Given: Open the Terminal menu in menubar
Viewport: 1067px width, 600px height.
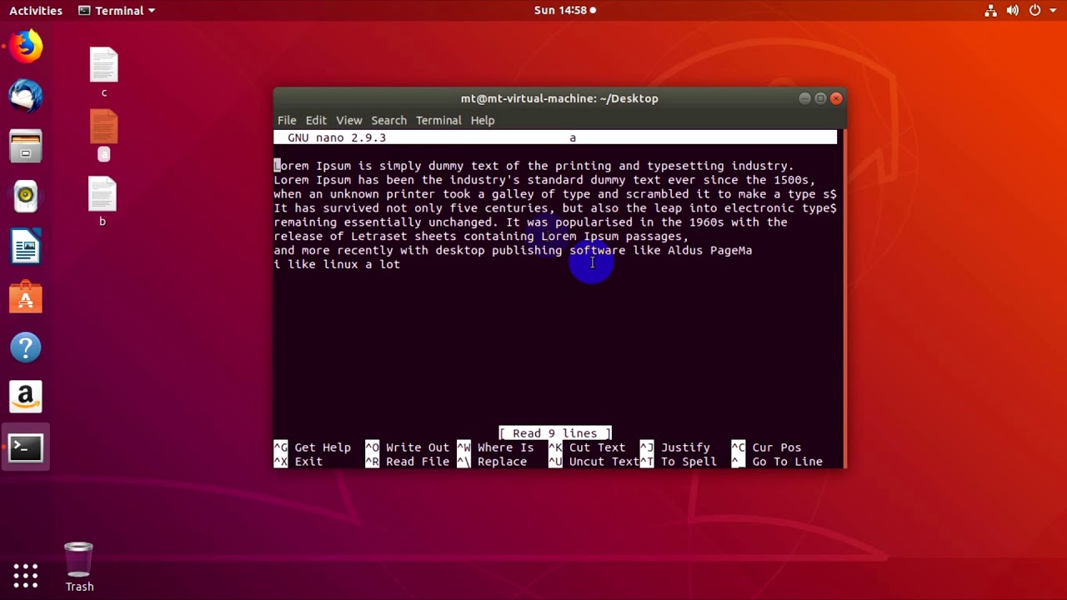Looking at the screenshot, I should pyautogui.click(x=438, y=120).
